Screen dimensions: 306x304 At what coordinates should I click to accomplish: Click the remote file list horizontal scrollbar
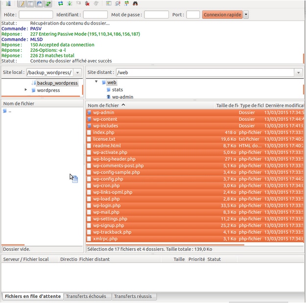165,244
